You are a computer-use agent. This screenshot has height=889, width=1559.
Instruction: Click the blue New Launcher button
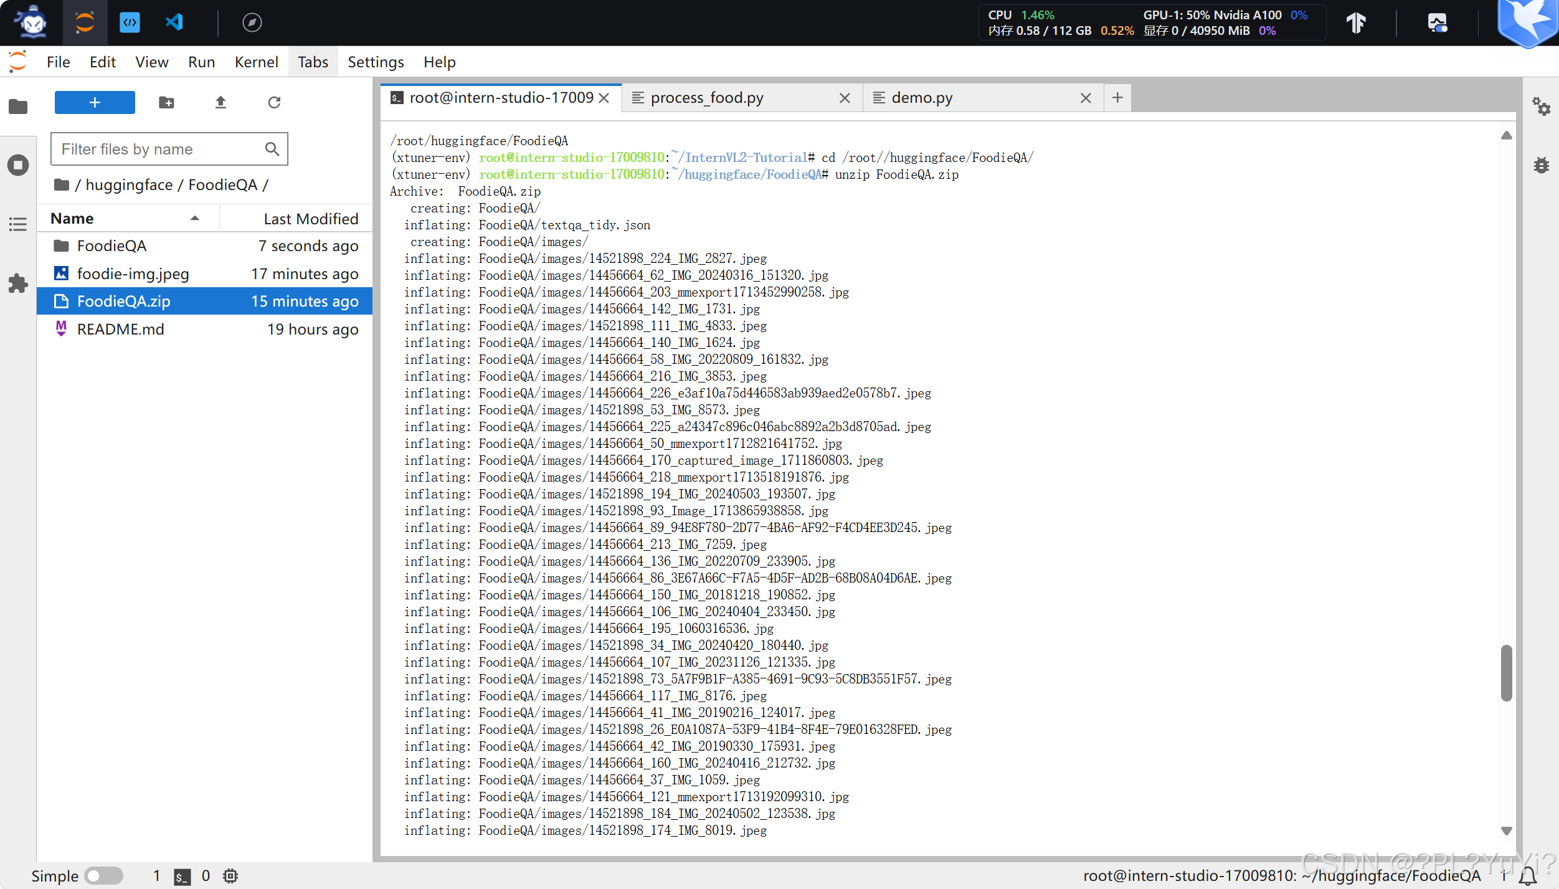tap(95, 102)
